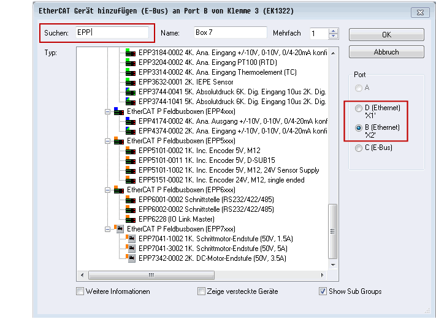Screen dimensions: 436x319
Task: Click the EPP5101-1002 encoder icon
Action: tap(131, 170)
